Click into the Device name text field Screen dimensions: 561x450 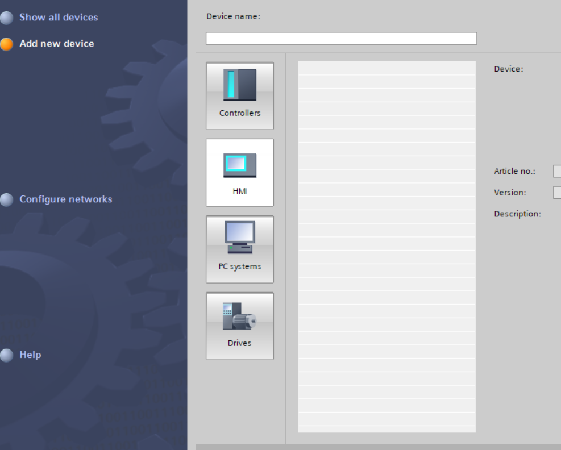tap(341, 38)
